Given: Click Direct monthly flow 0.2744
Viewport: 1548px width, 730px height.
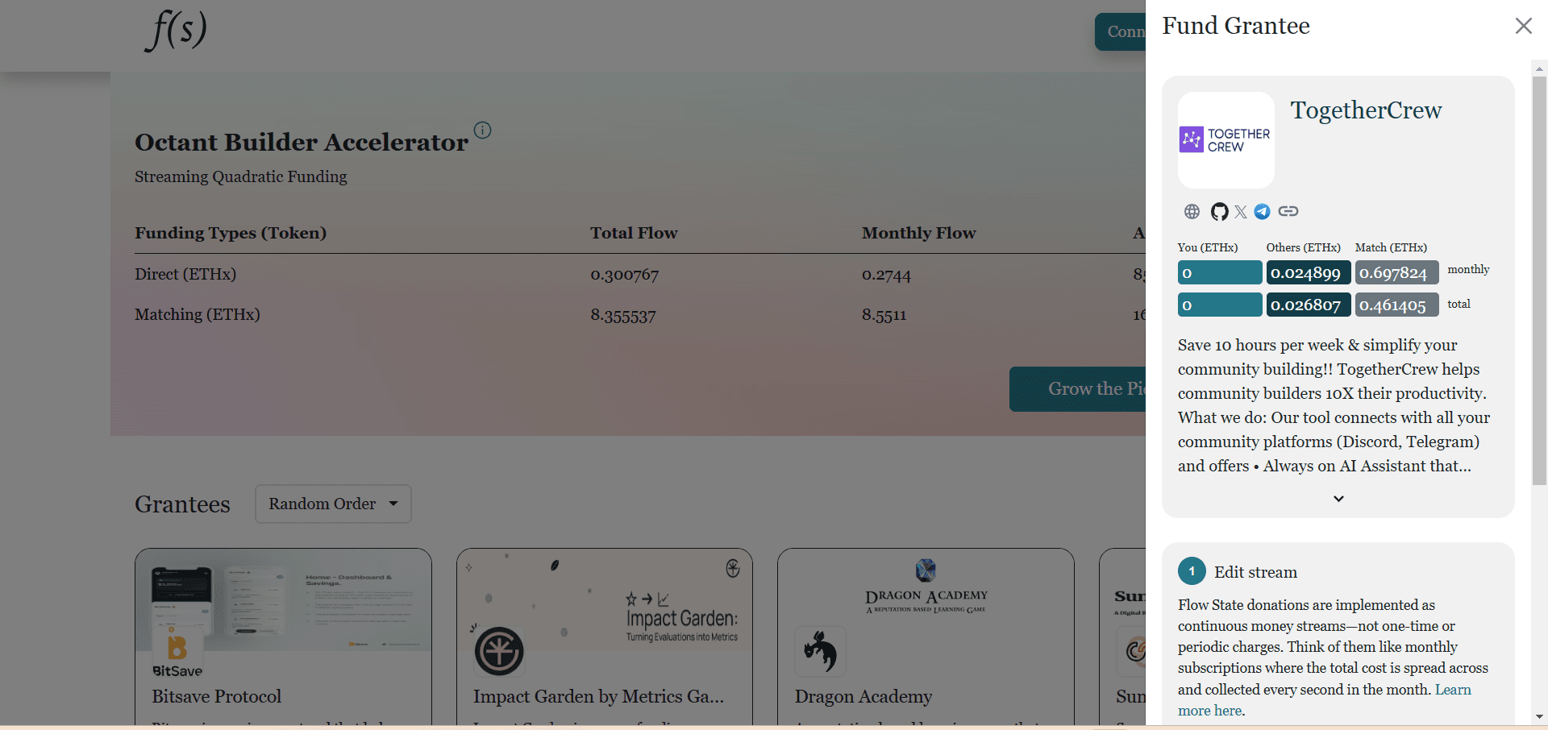Looking at the screenshot, I should tap(886, 275).
